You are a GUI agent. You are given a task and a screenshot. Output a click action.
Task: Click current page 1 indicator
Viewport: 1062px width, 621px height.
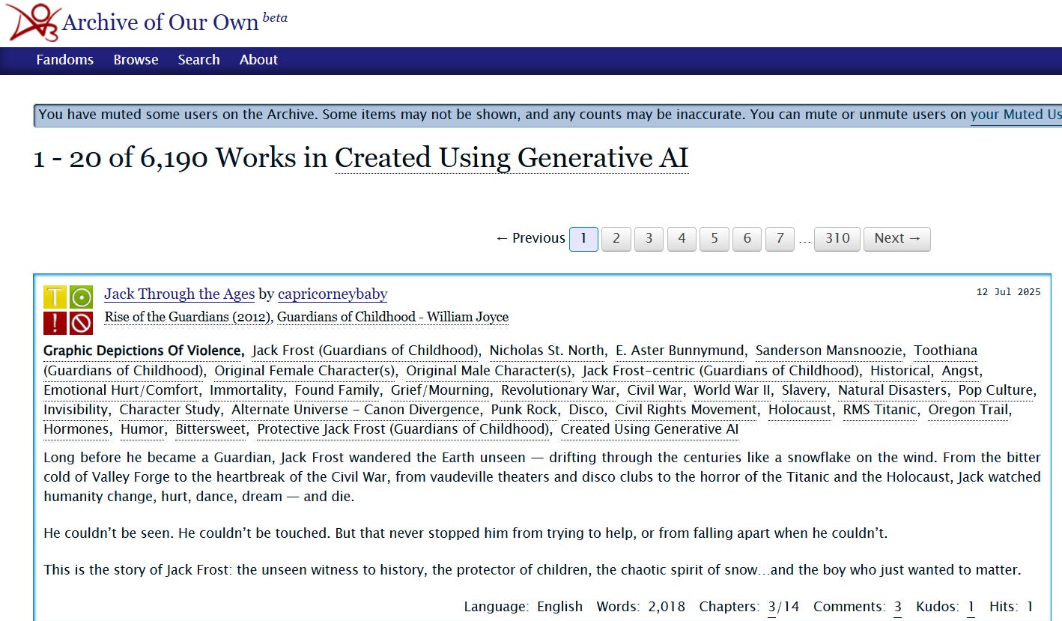[x=583, y=238]
